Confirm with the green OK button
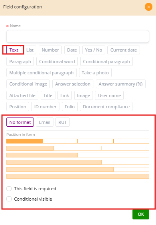 point(141,214)
